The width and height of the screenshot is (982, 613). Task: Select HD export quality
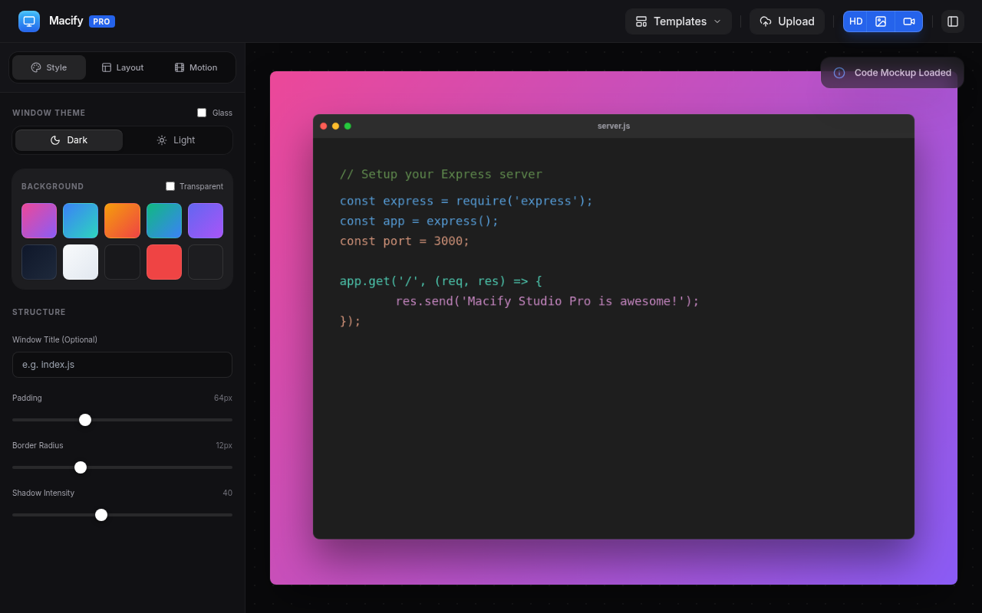click(855, 21)
